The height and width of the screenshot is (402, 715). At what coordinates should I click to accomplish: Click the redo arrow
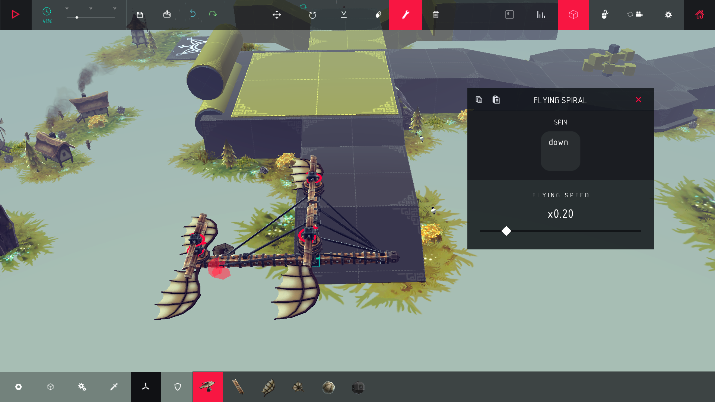213,14
